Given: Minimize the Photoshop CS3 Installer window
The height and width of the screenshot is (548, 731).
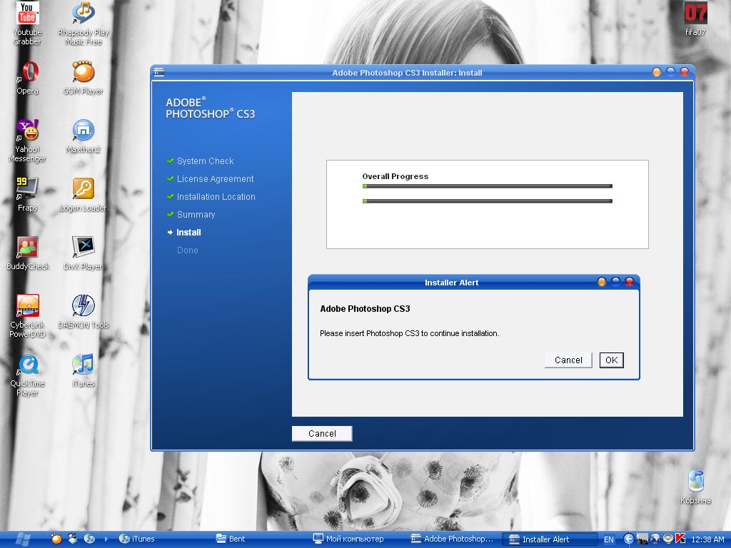Looking at the screenshot, I should point(657,72).
